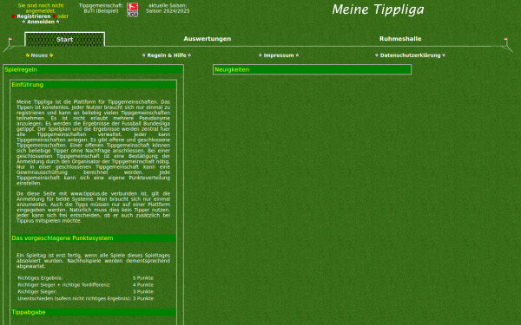Open Regeln & Hilfe
Image resolution: width=521 pixels, height=325 pixels.
click(x=167, y=55)
